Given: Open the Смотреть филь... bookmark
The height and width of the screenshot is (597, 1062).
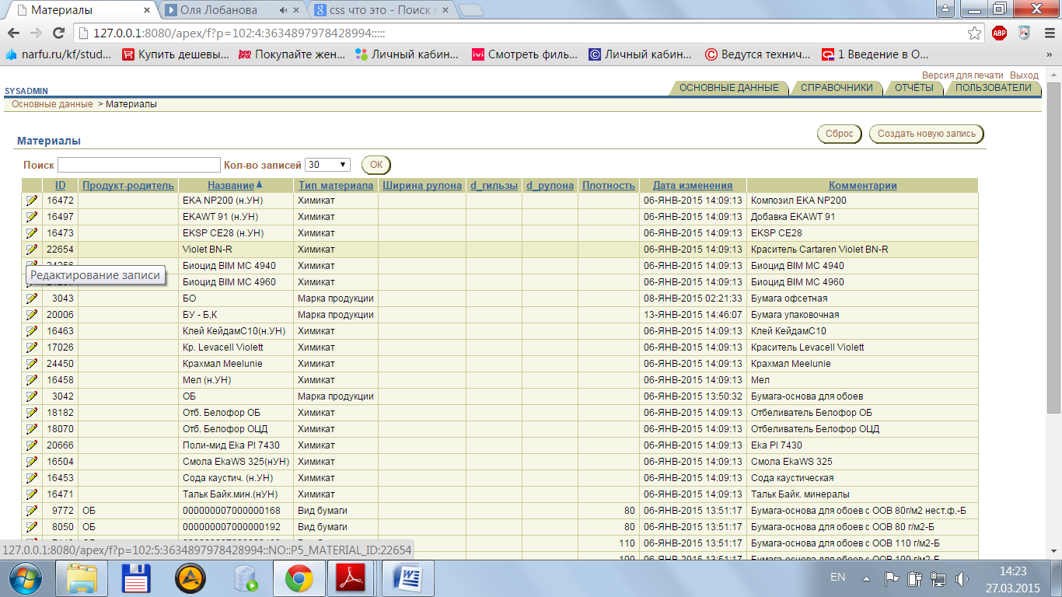Looking at the screenshot, I should point(525,54).
